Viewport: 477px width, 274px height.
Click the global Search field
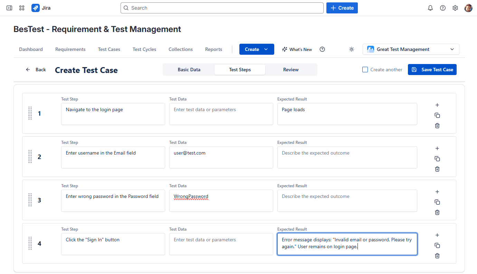(x=222, y=8)
